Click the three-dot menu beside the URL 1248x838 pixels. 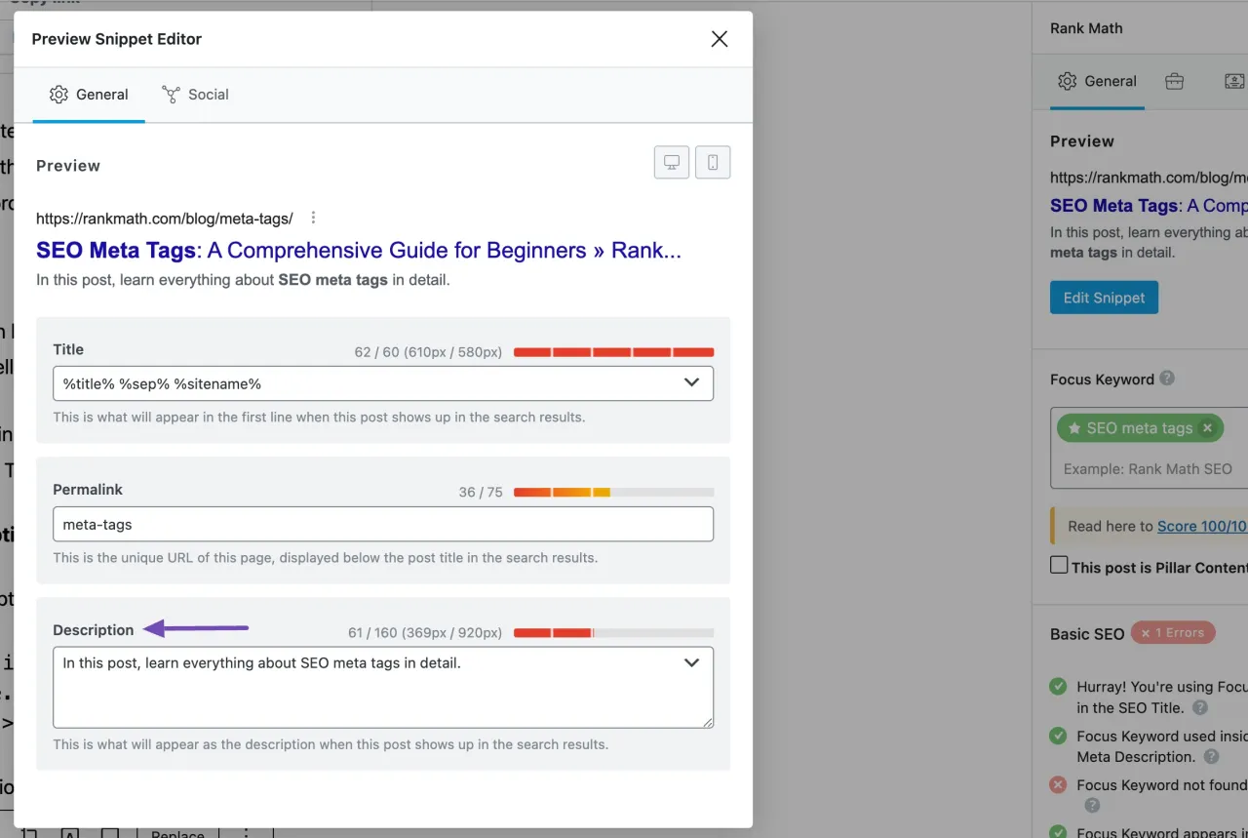[x=313, y=218]
